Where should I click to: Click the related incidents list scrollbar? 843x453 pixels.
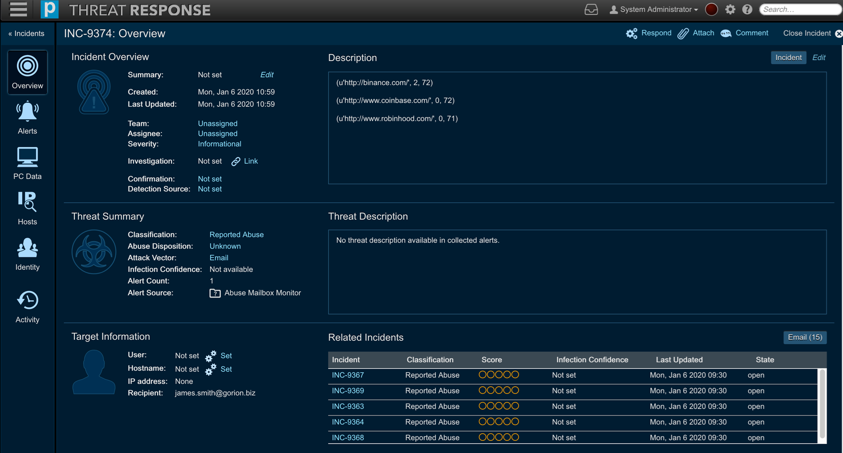pos(823,404)
